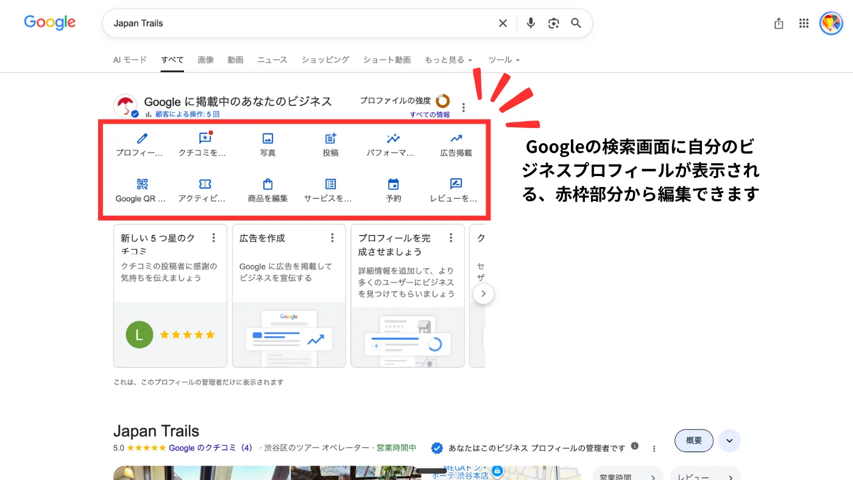Image resolution: width=853 pixels, height=480 pixels.
Task: Click the five-star rating on review card
Action: [x=188, y=334]
